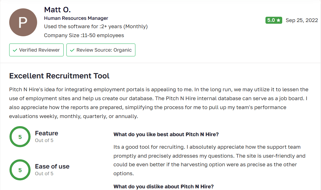The image size is (321, 190).
Task: Click reviewer name Matt O.
Action: (57, 10)
